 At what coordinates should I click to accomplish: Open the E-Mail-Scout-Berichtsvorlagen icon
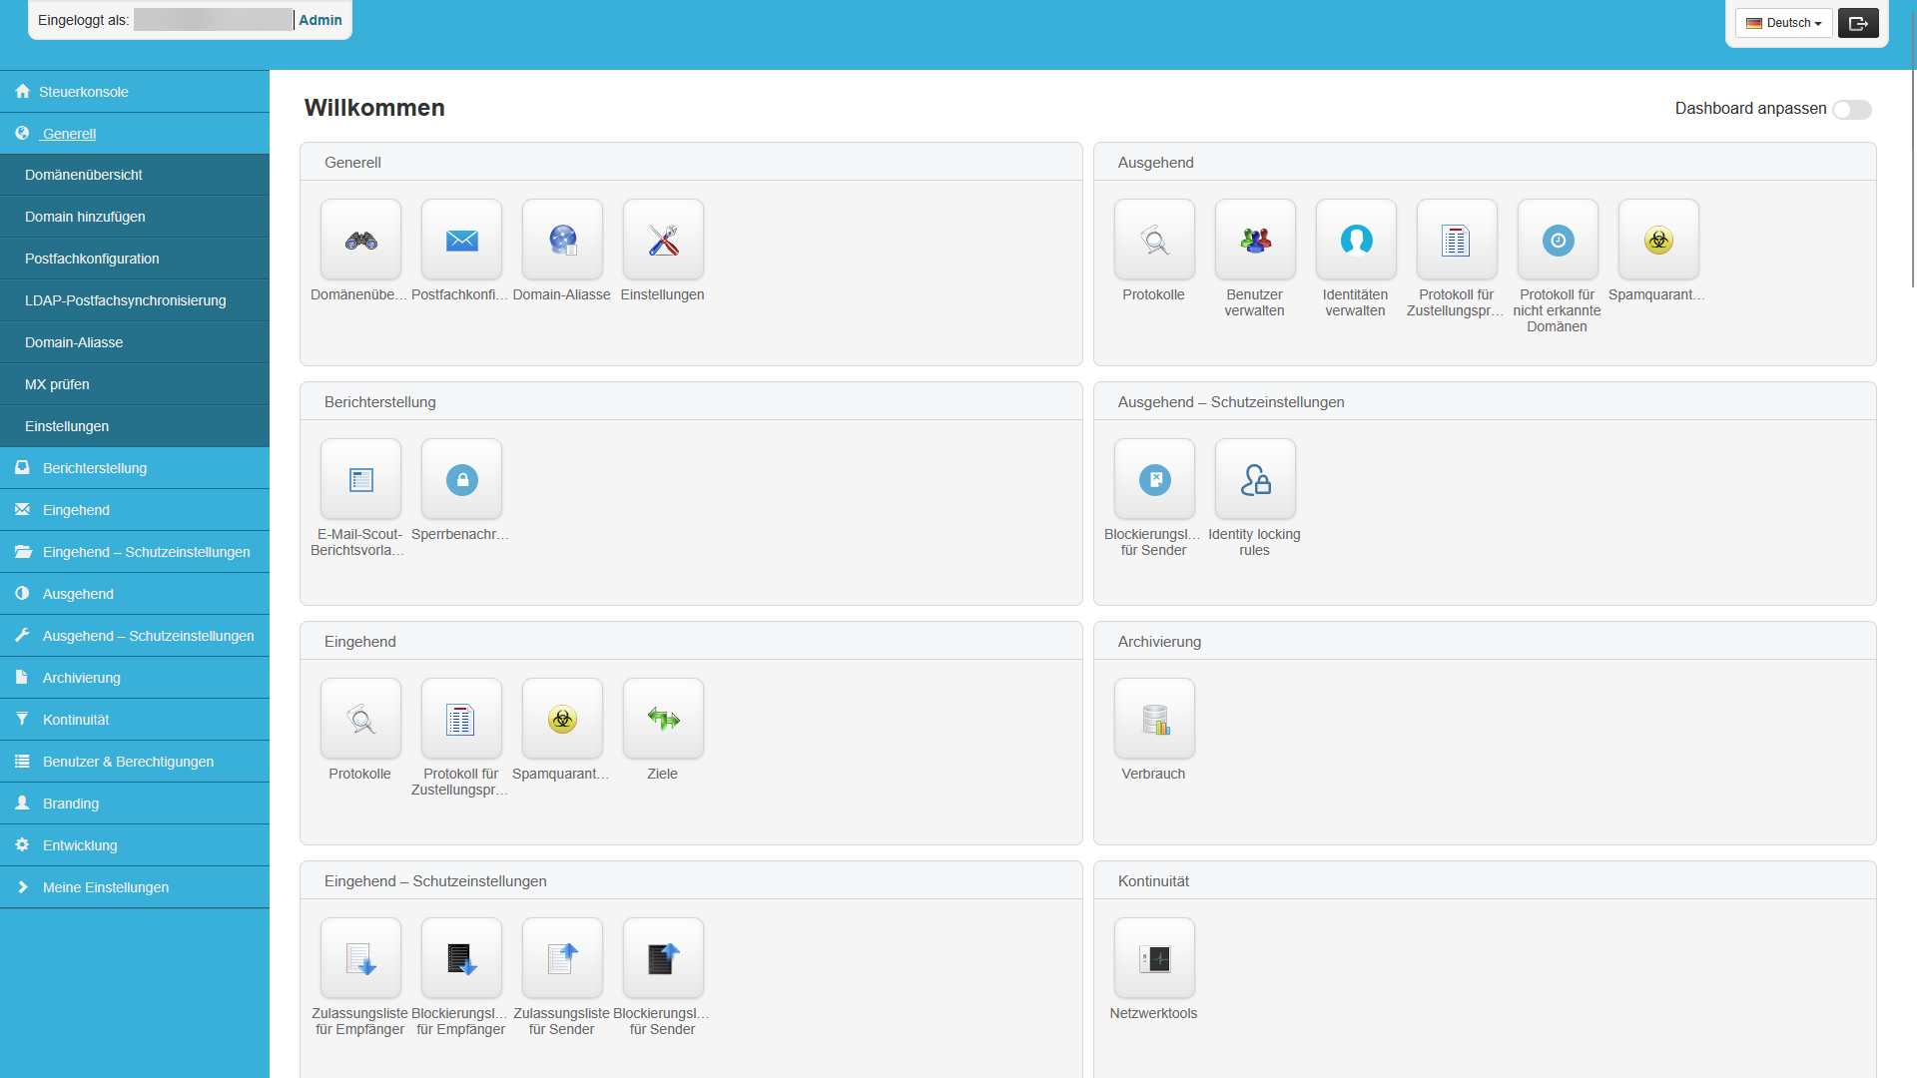pos(359,479)
